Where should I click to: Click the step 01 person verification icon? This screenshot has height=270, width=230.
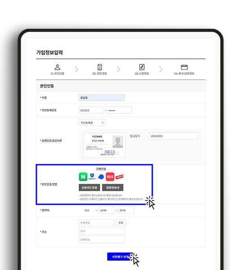(x=57, y=67)
